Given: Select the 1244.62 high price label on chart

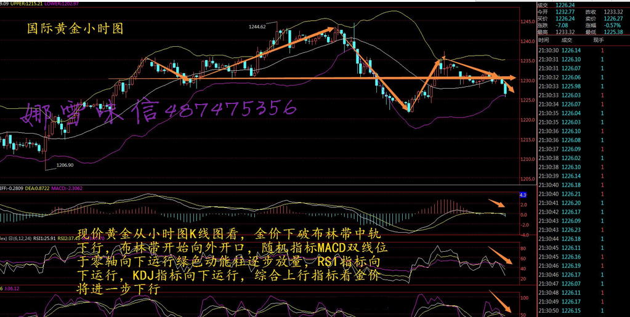Looking at the screenshot, I should (x=257, y=27).
